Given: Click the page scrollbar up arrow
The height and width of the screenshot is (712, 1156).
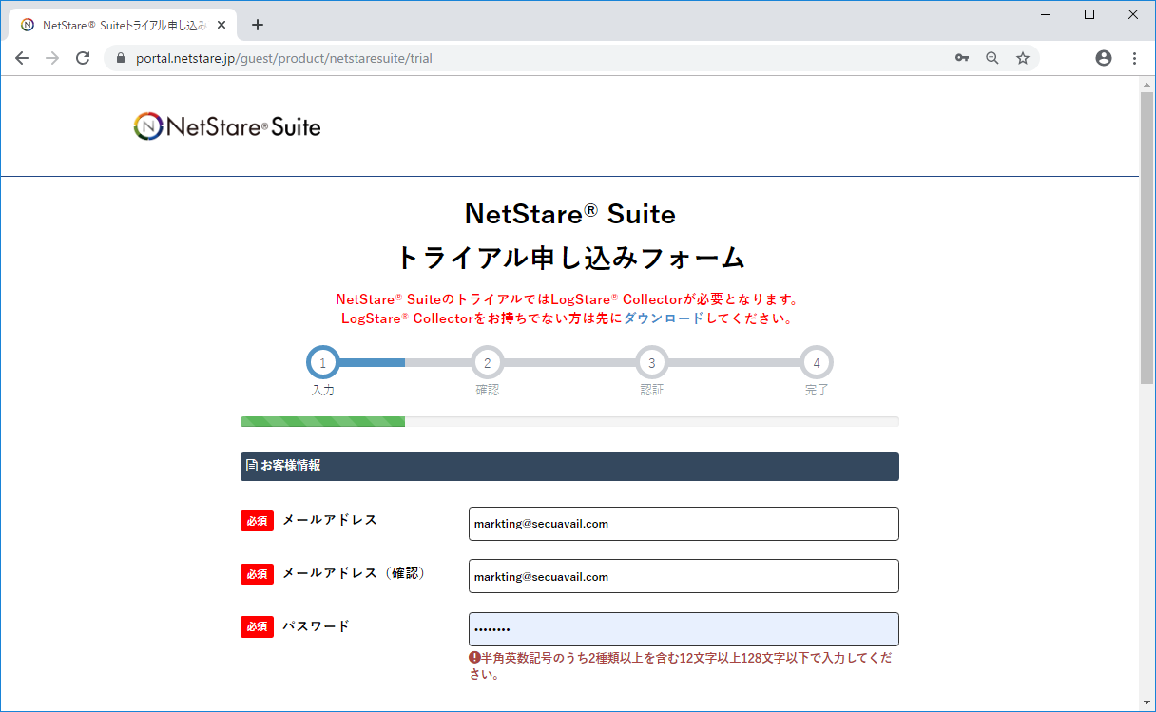Looking at the screenshot, I should [x=1146, y=84].
